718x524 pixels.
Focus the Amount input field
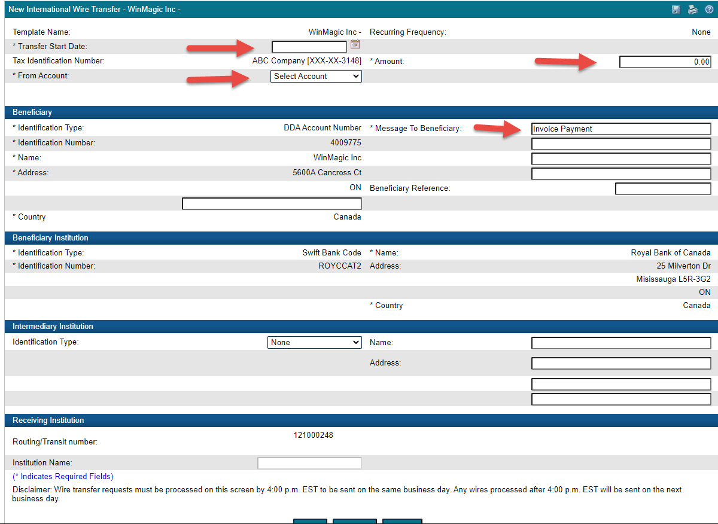pyautogui.click(x=665, y=62)
